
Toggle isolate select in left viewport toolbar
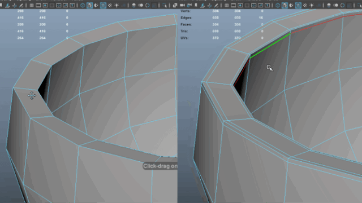[x=165, y=5]
